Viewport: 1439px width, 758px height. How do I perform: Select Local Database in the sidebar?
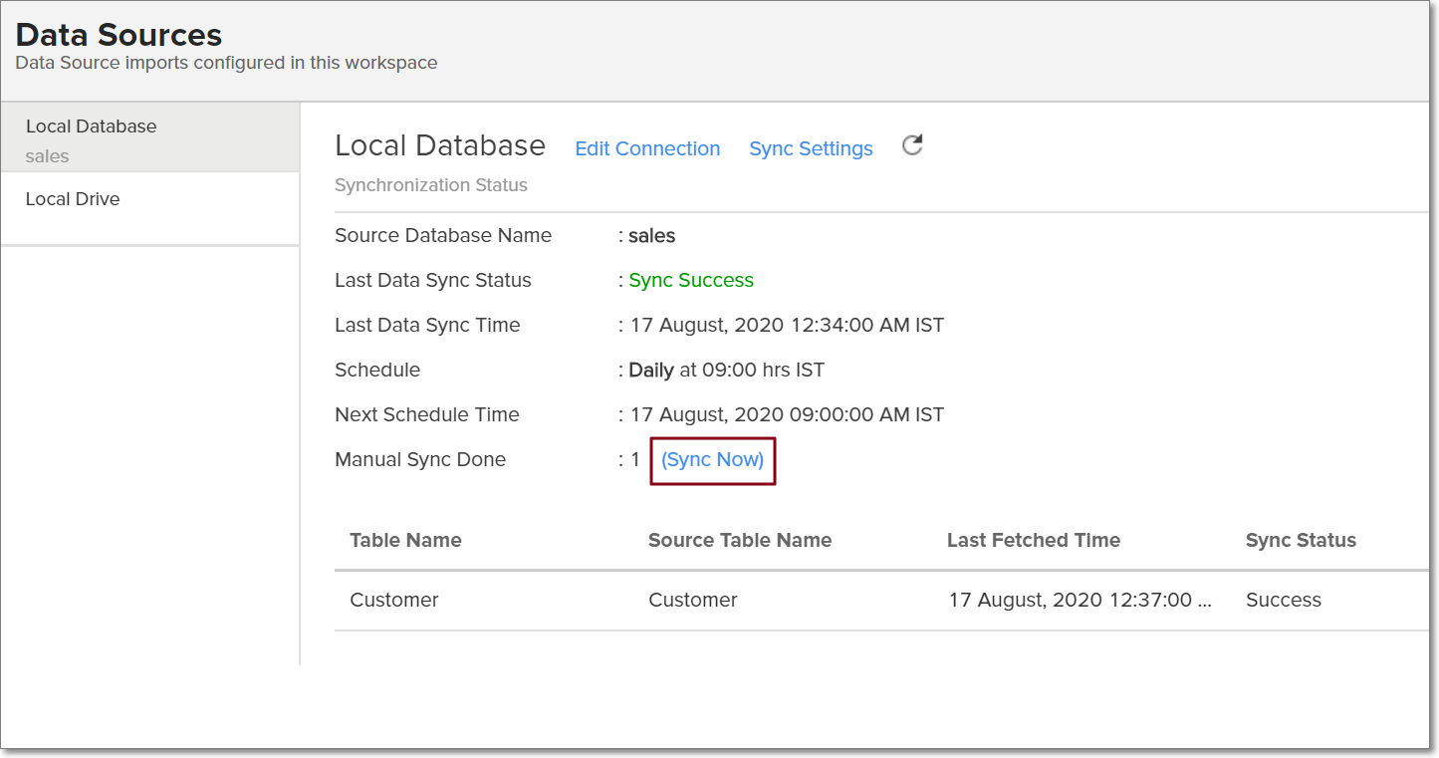coord(92,126)
